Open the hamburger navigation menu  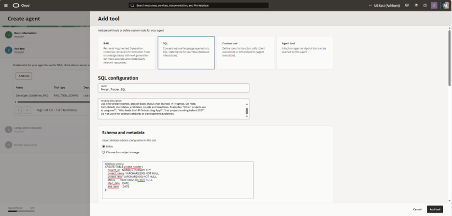(x=6, y=5)
